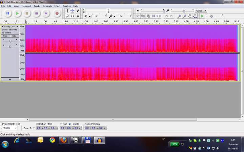This screenshot has height=152, width=244.
Task: Select the Length radio button
Action: [70, 124]
